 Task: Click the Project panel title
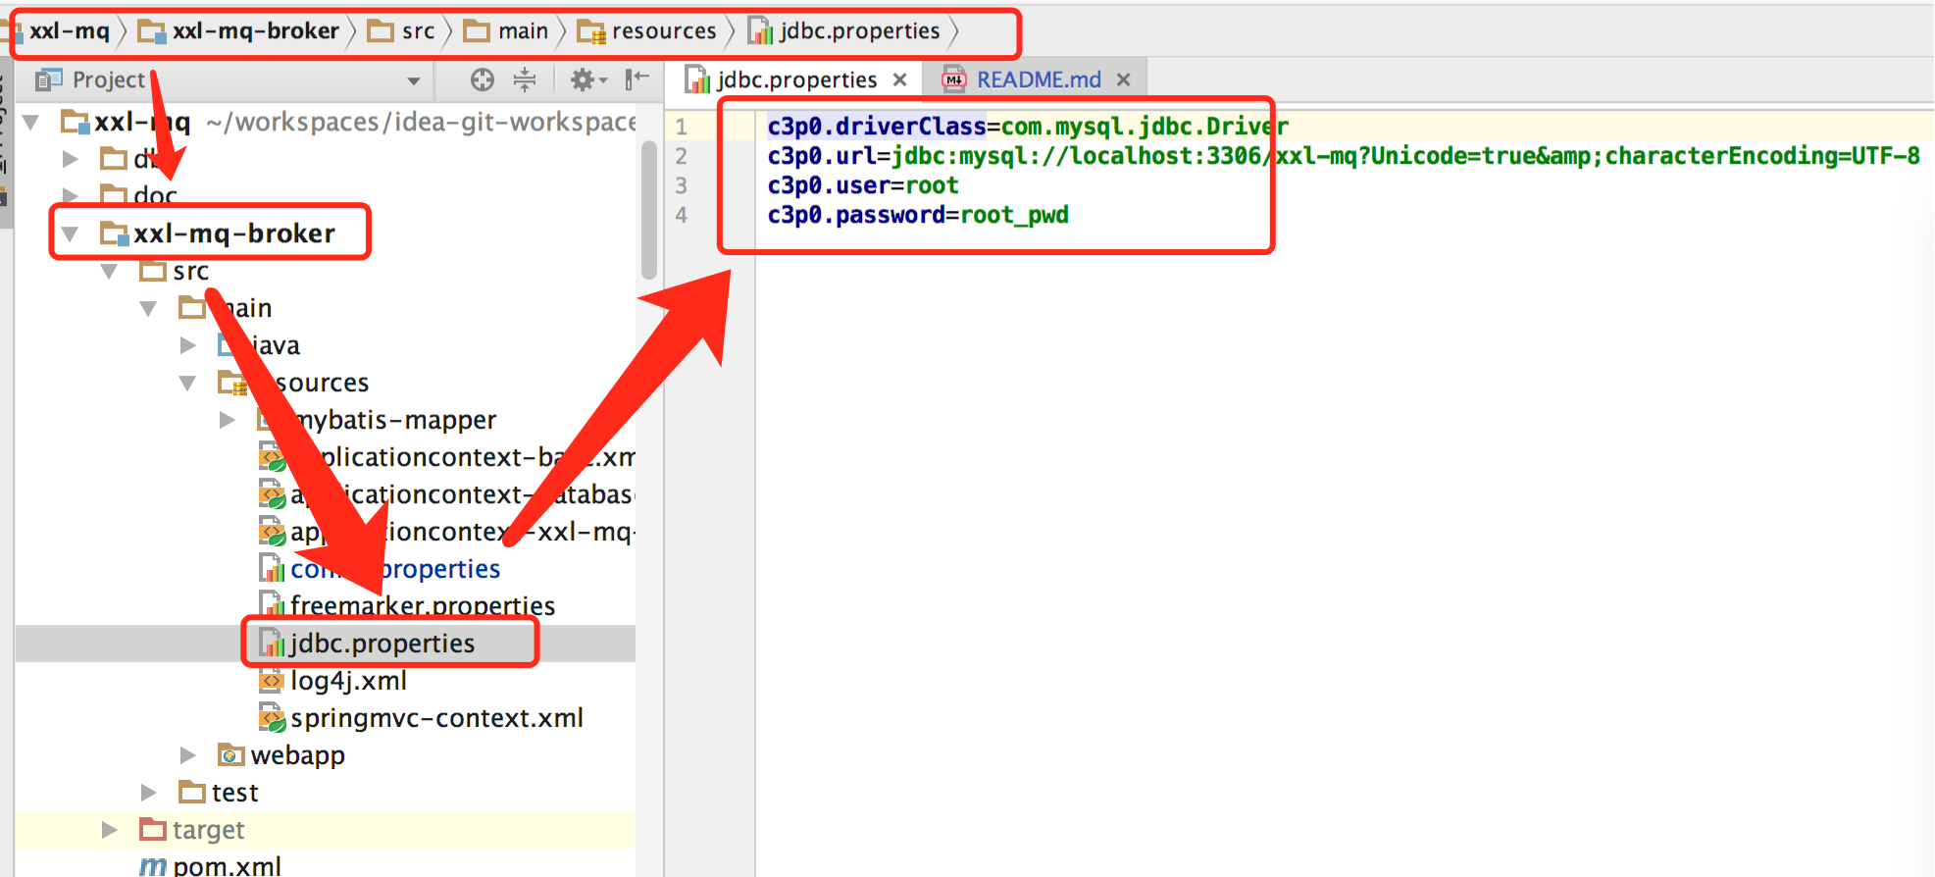coord(108,79)
